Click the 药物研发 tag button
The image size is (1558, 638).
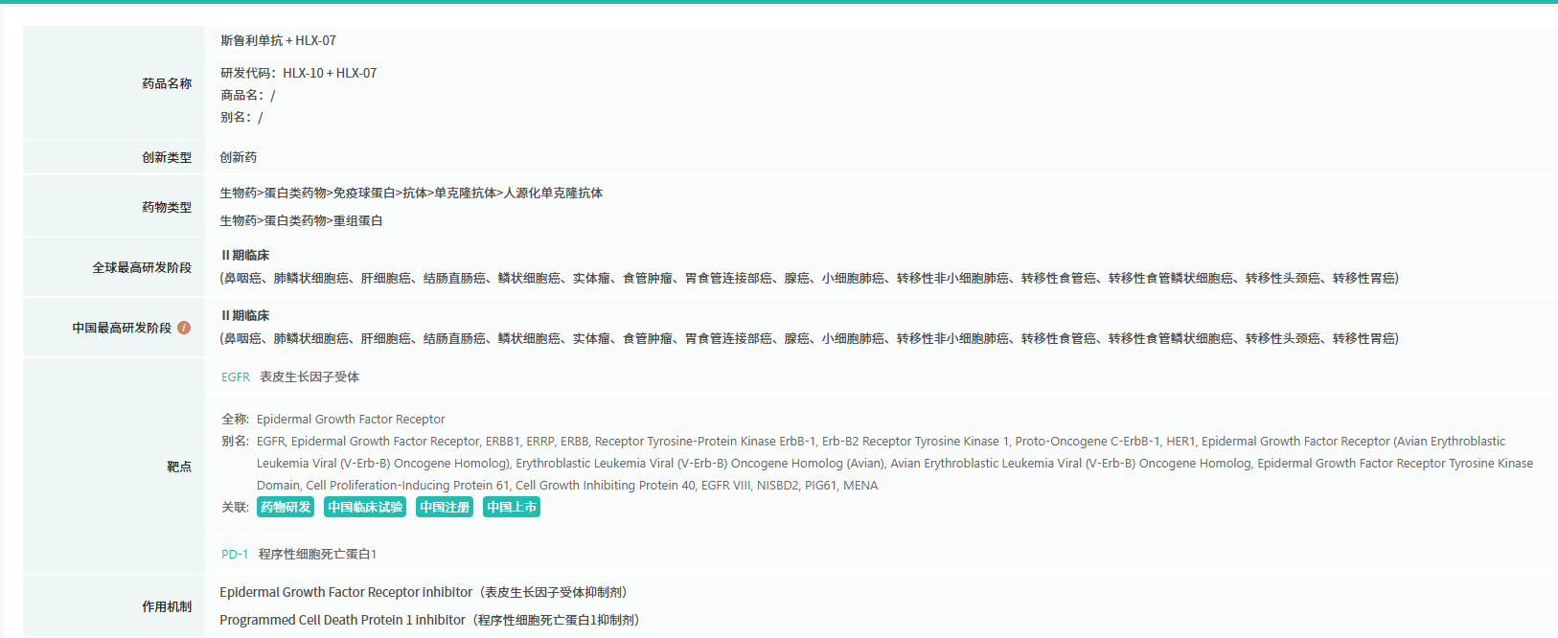coord(286,507)
